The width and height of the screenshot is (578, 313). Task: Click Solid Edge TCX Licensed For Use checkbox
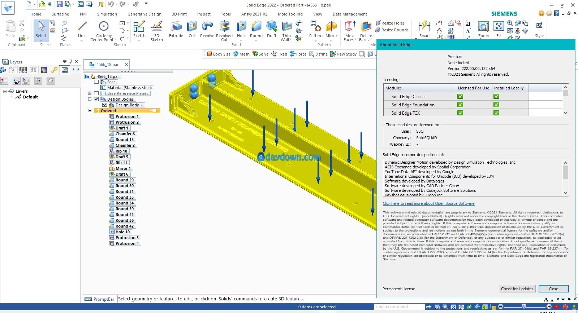[x=460, y=113]
